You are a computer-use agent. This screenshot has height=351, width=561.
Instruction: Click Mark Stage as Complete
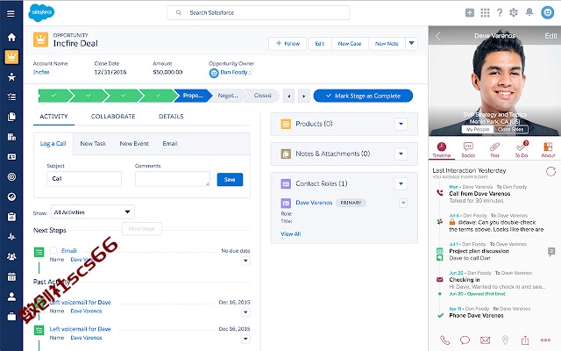tap(363, 96)
